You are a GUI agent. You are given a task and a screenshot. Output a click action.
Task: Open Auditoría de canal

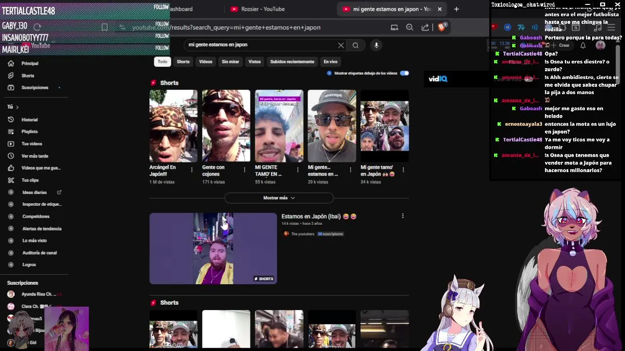tap(39, 253)
